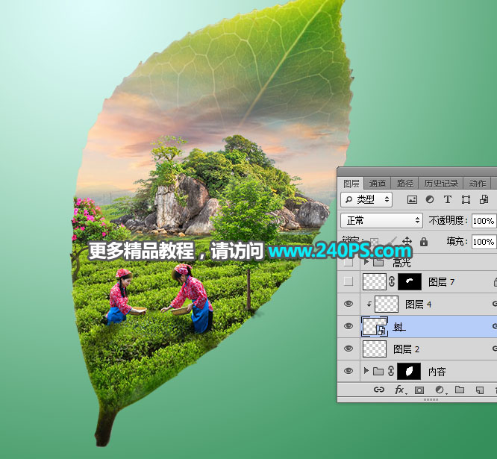Screen dimensions: 497x459
Task: Filter layers by text type icon
Action: pos(448,199)
